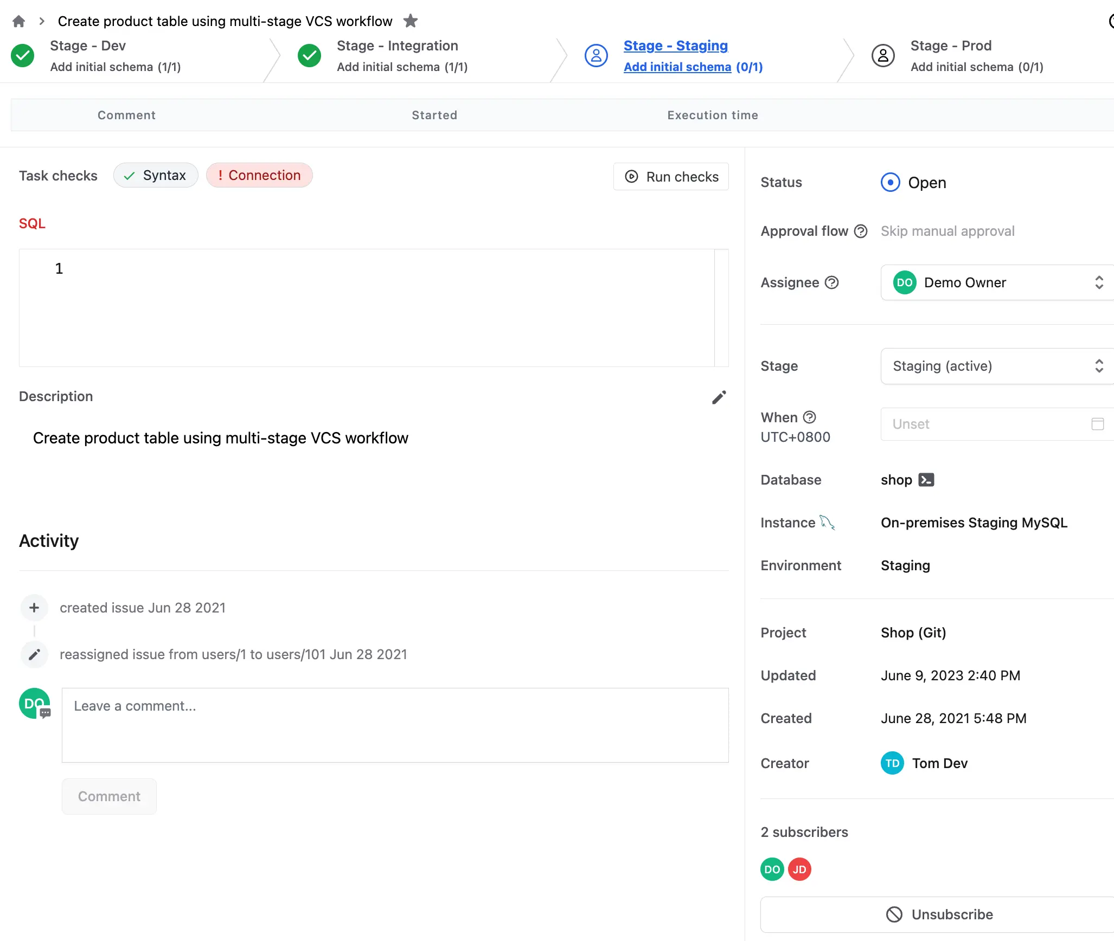The height and width of the screenshot is (941, 1114).
Task: Edit the description with pencil icon
Action: 719,397
